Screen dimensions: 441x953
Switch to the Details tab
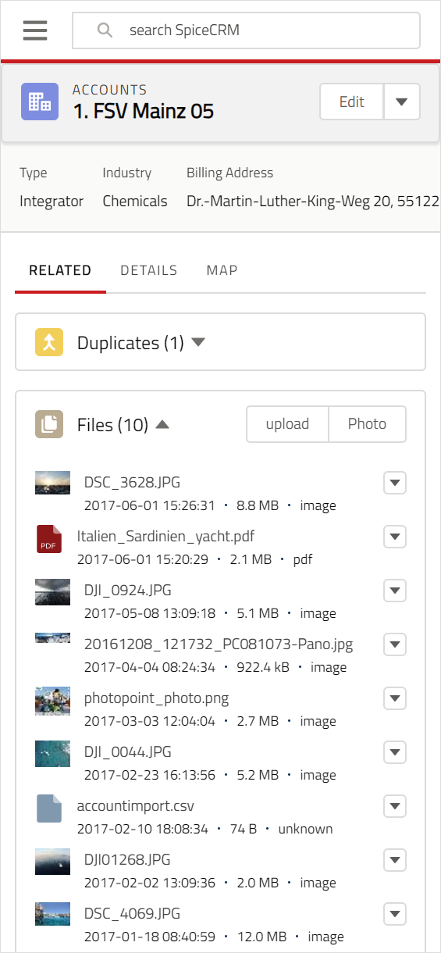click(x=149, y=270)
